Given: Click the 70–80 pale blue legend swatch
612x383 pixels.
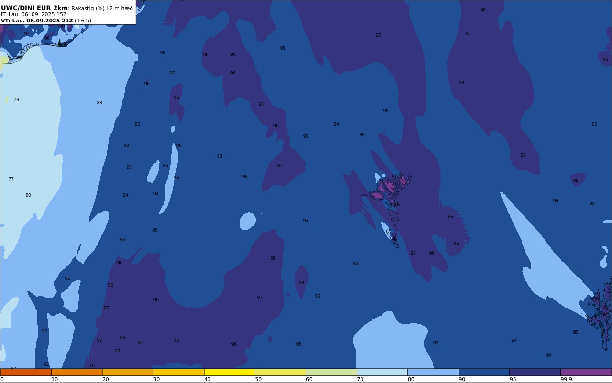Looking at the screenshot, I should point(382,372).
